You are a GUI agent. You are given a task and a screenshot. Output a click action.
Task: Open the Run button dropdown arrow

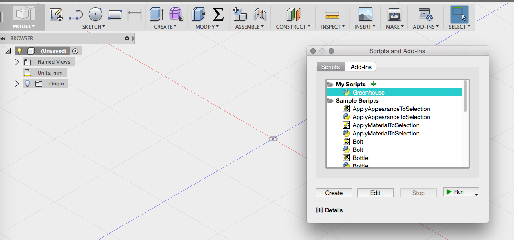coord(477,193)
